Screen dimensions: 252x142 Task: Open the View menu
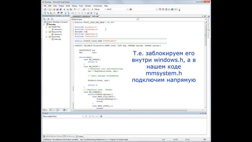coord(55,6)
